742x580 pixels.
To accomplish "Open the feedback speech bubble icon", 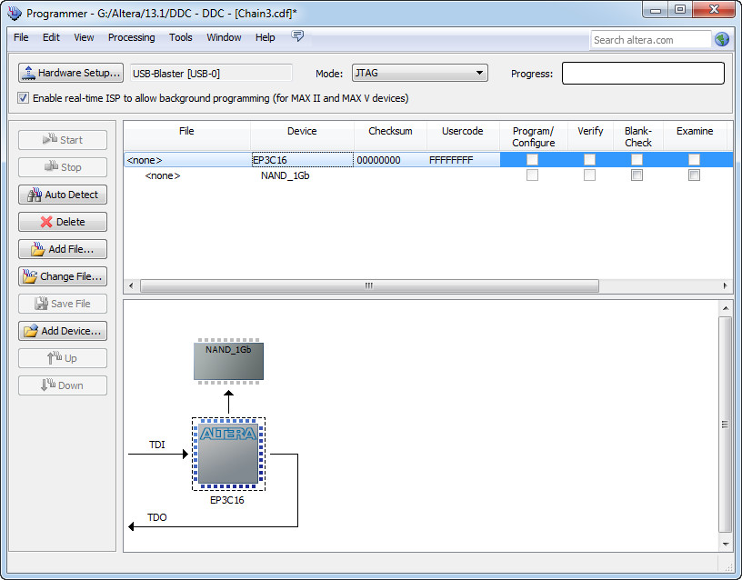I will (297, 36).
